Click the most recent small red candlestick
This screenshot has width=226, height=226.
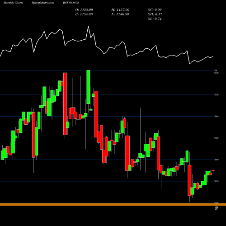(x=213, y=170)
